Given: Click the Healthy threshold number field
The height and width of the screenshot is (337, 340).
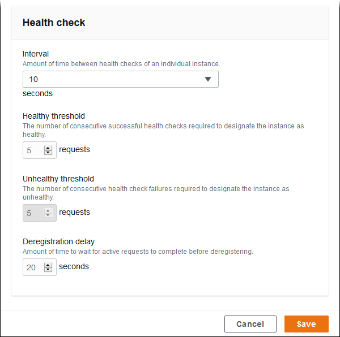Looking at the screenshot, I should [33, 150].
